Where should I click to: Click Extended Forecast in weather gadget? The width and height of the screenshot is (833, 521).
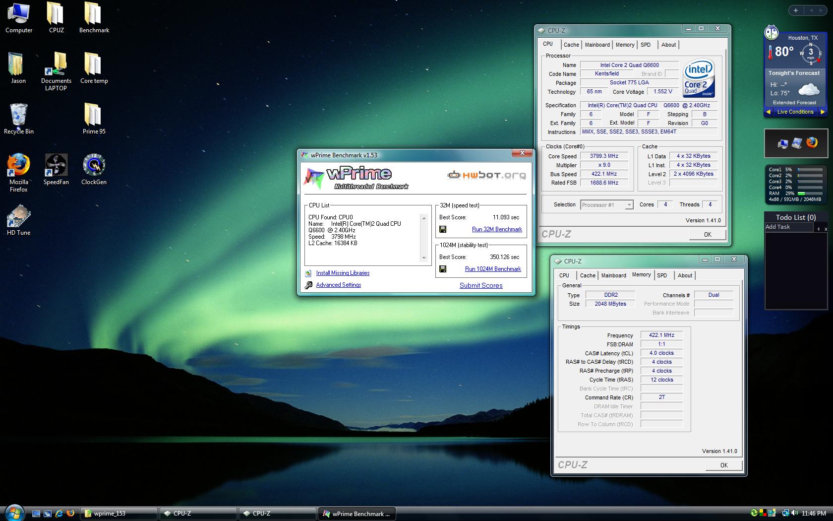(794, 102)
